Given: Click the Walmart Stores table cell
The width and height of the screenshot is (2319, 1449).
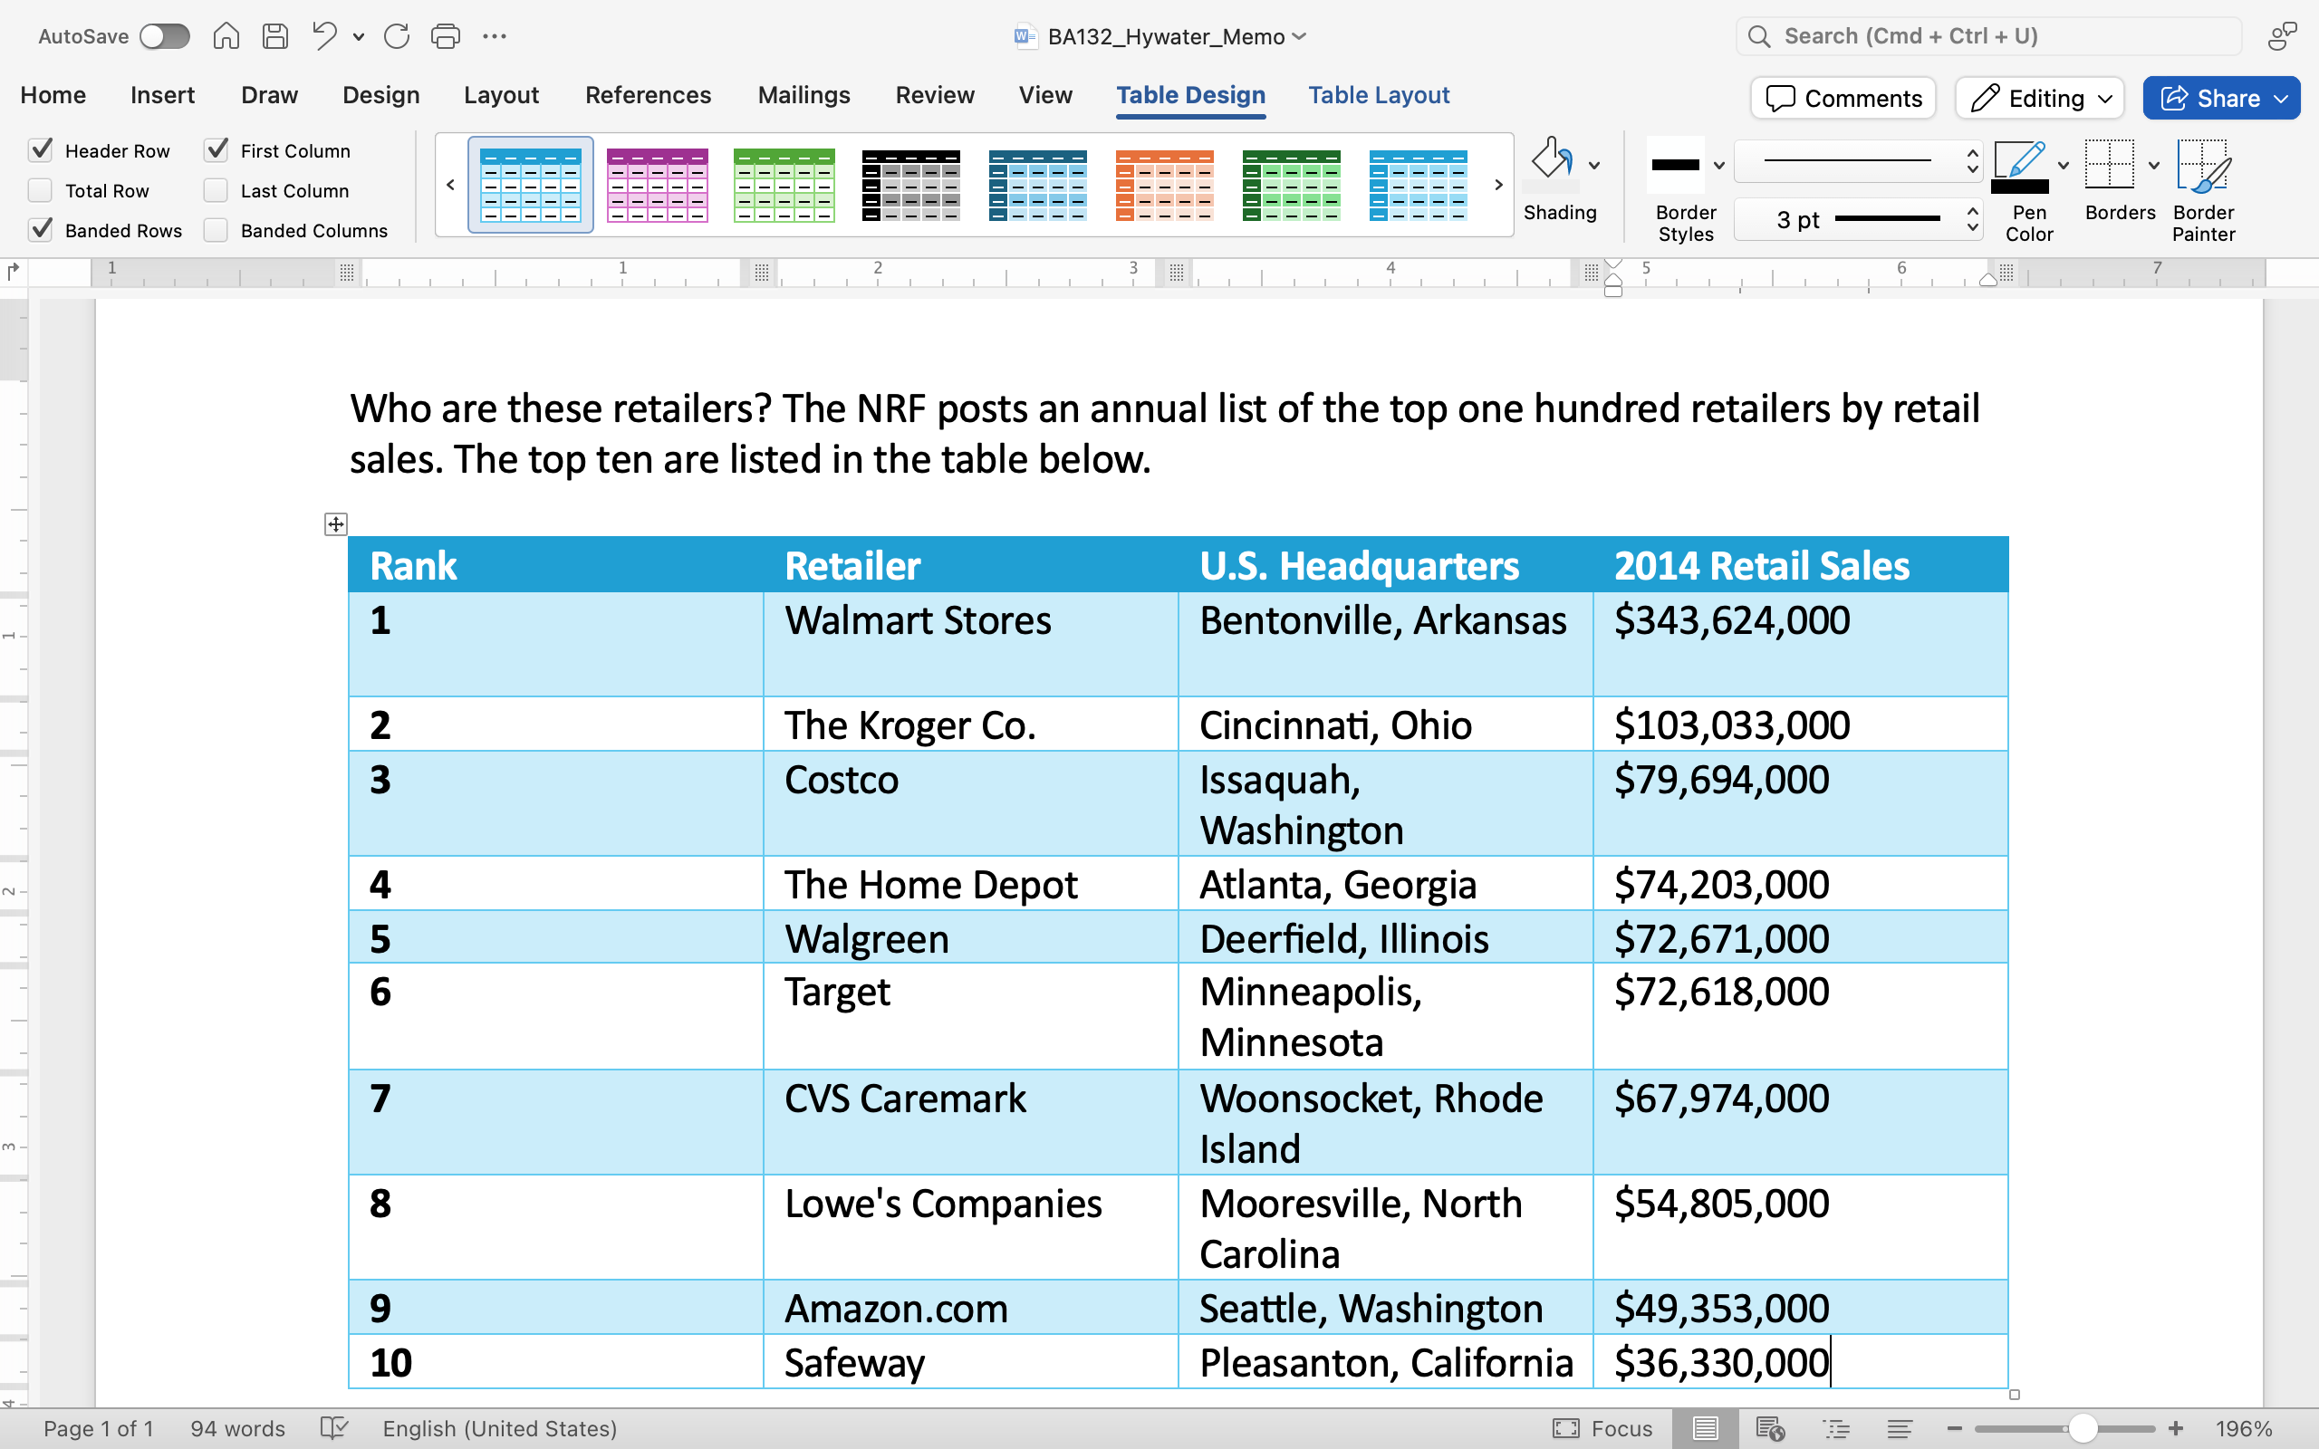Looking at the screenshot, I should pyautogui.click(x=971, y=644).
